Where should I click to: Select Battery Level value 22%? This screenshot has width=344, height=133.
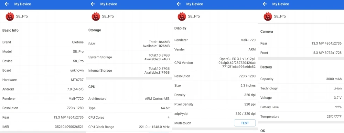click(x=338, y=107)
